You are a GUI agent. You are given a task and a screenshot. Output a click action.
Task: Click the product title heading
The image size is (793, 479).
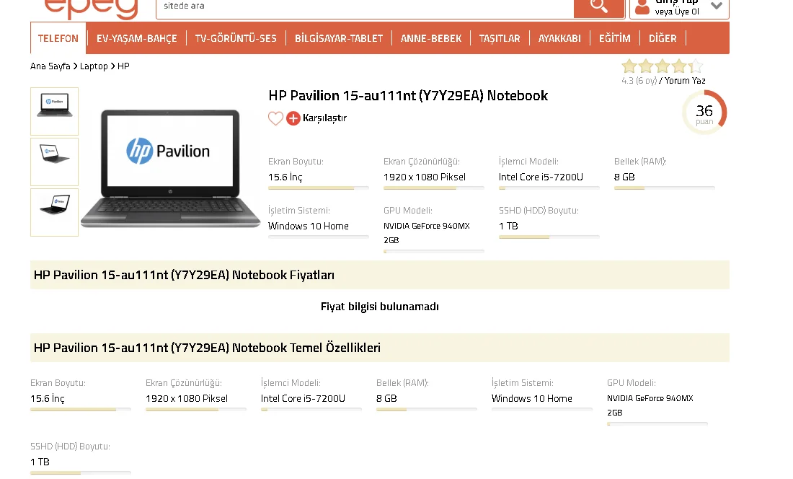click(x=408, y=96)
